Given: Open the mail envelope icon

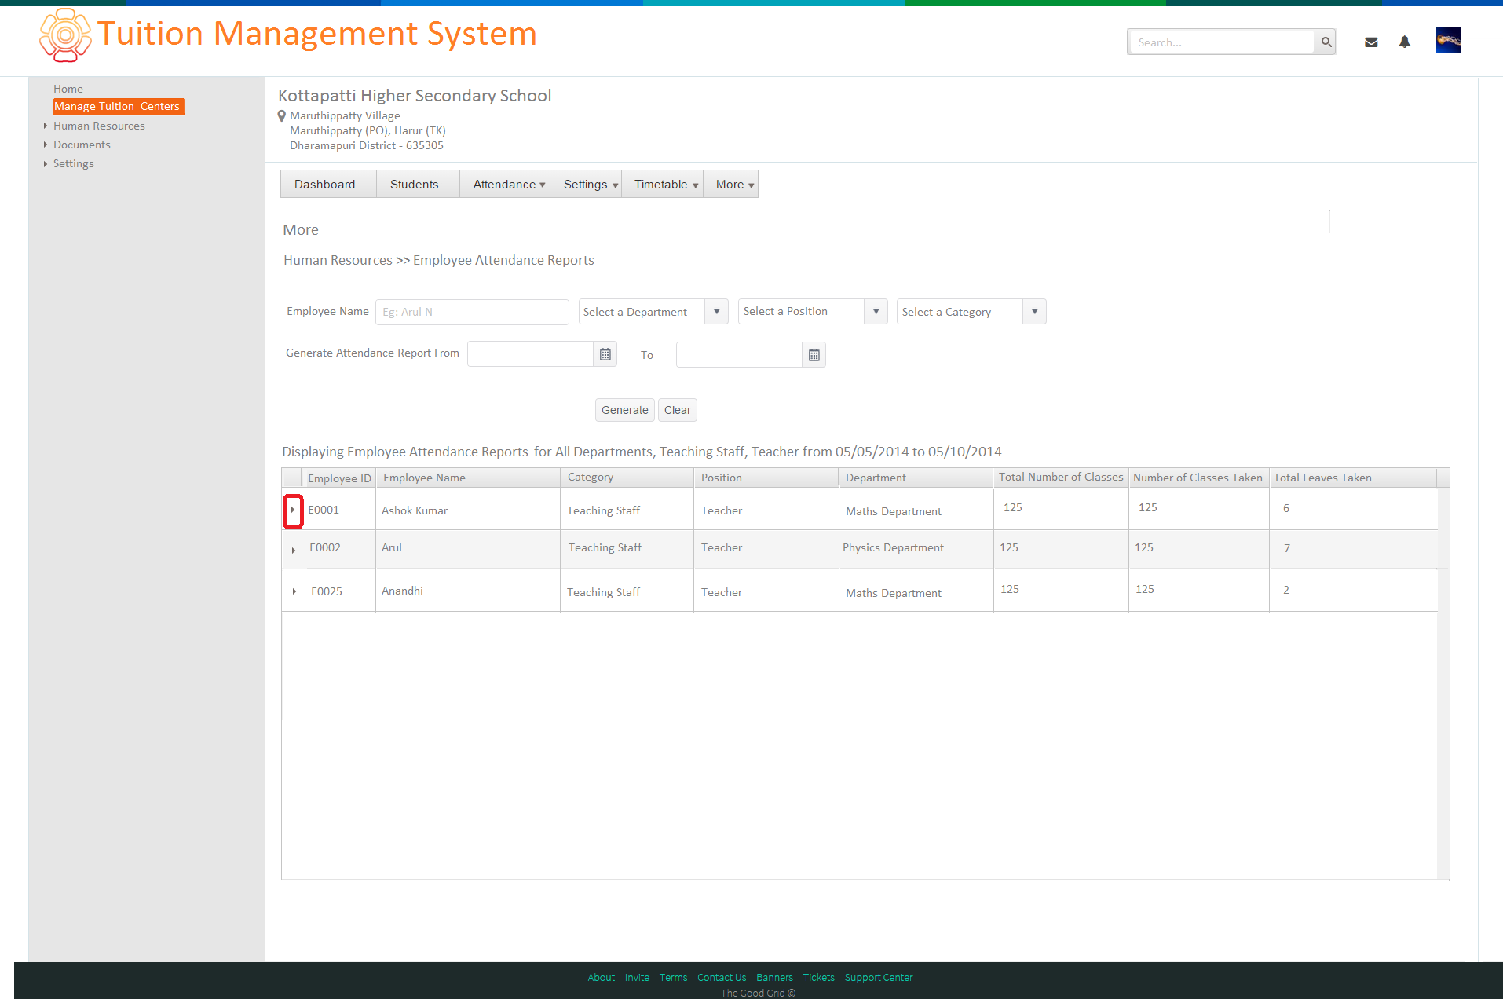Looking at the screenshot, I should click(1371, 42).
